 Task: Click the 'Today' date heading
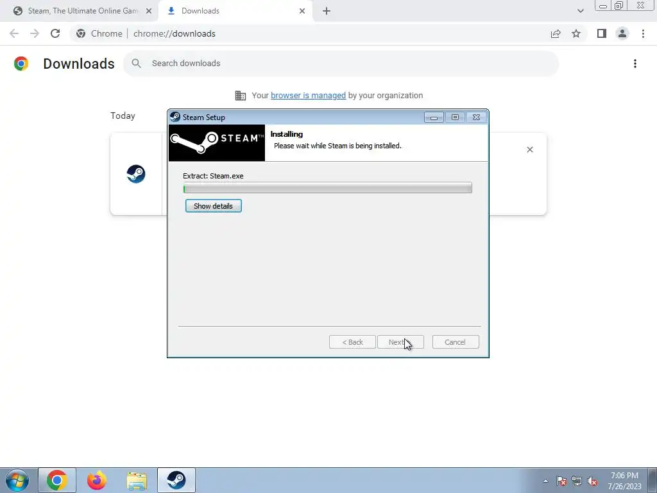(123, 116)
